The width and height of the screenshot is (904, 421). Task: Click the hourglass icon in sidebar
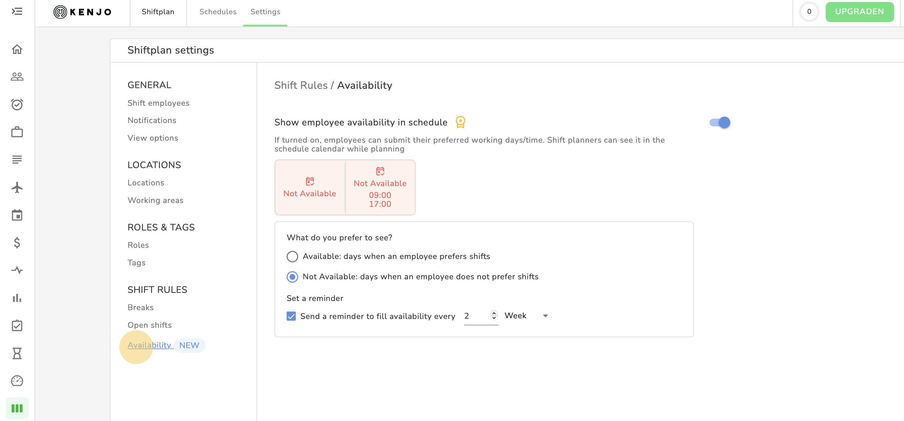[17, 353]
